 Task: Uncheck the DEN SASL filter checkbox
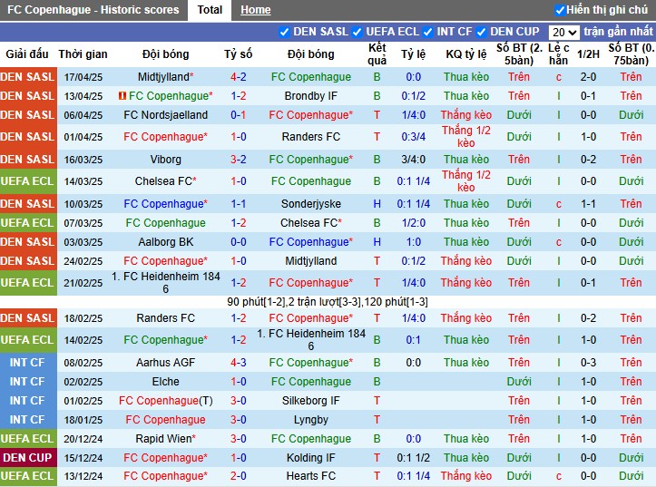pyautogui.click(x=285, y=32)
